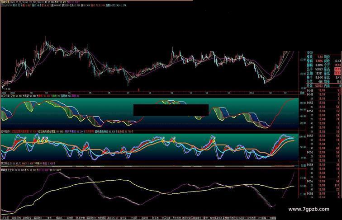Select the 14:48 trade tick row
This screenshot has width=342, height=220.
pyautogui.click(x=324, y=90)
